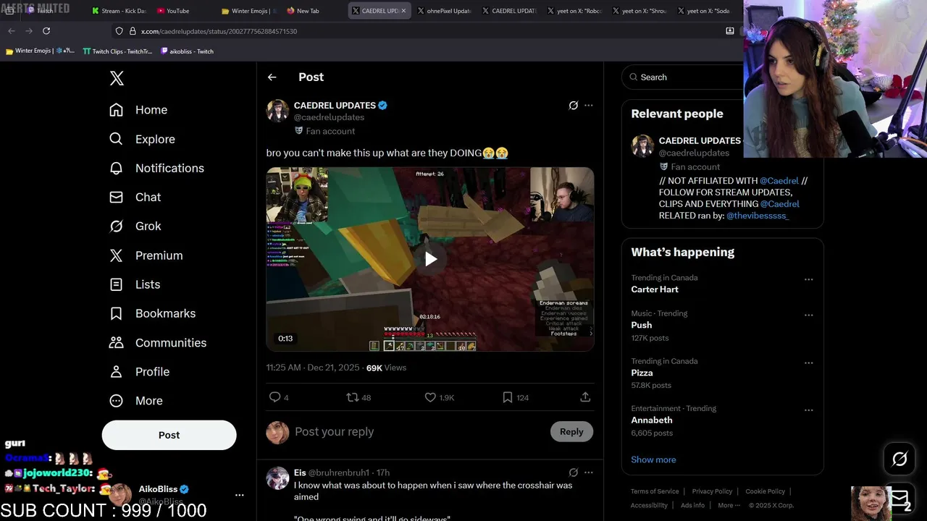Expand the footer More menu

pyautogui.click(x=729, y=505)
